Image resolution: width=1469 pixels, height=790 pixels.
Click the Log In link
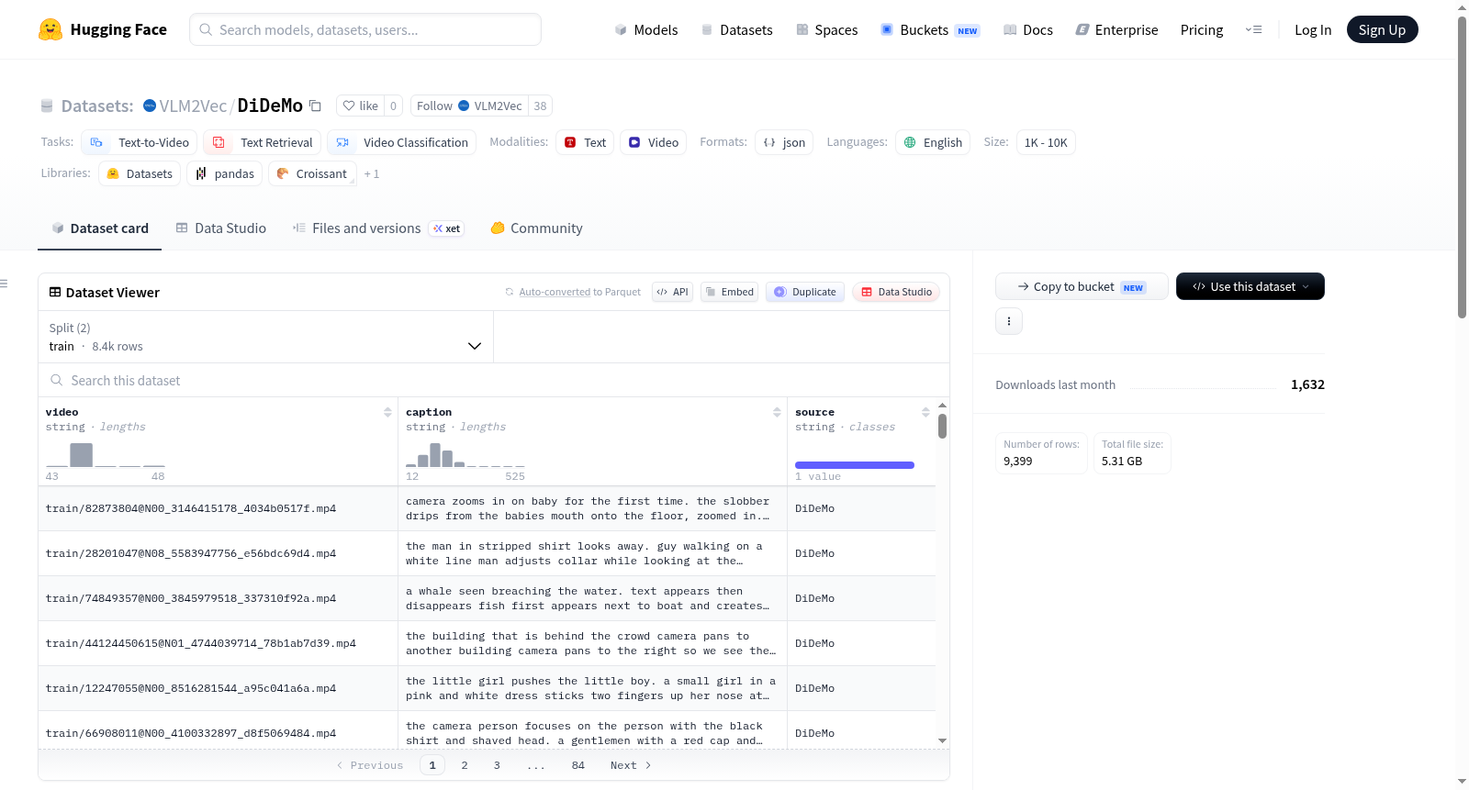[1313, 29]
